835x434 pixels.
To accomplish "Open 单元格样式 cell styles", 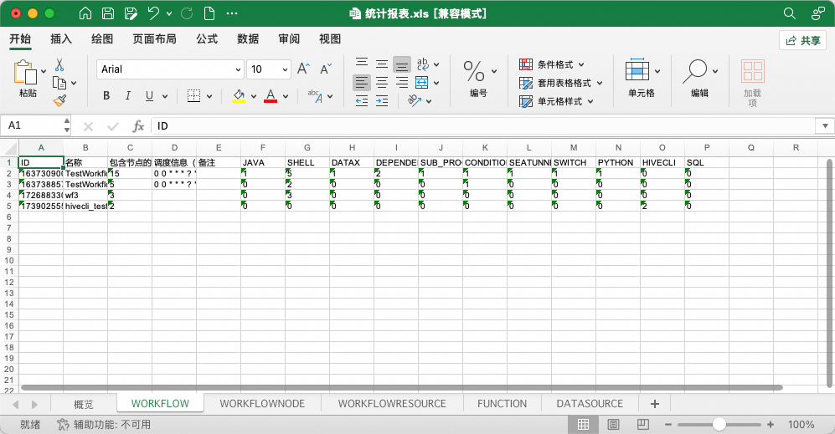I will 556,101.
